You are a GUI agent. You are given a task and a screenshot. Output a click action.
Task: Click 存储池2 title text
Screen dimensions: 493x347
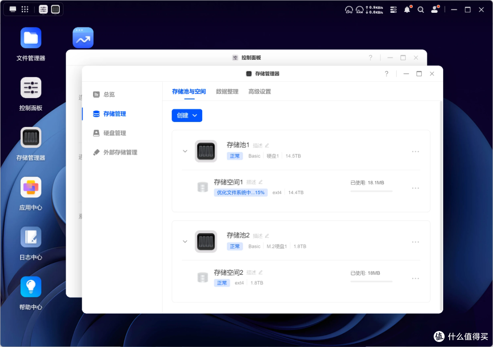tap(238, 235)
